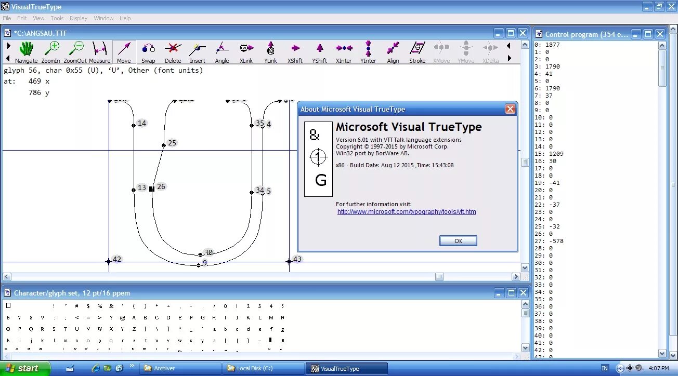Open the Edit menu

tap(22, 18)
